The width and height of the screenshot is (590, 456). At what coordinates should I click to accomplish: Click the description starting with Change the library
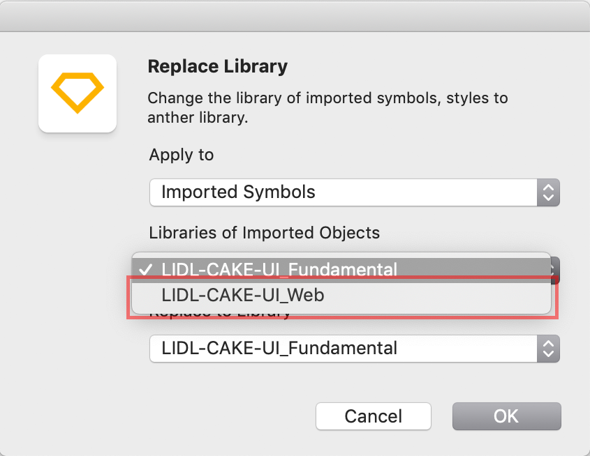(327, 108)
